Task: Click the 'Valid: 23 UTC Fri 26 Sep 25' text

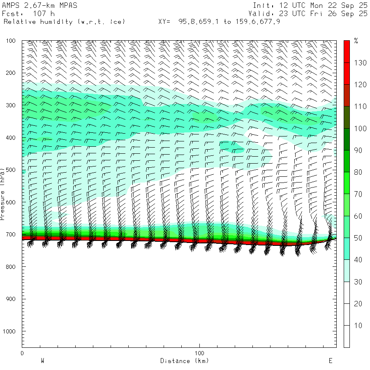Action: pos(308,14)
